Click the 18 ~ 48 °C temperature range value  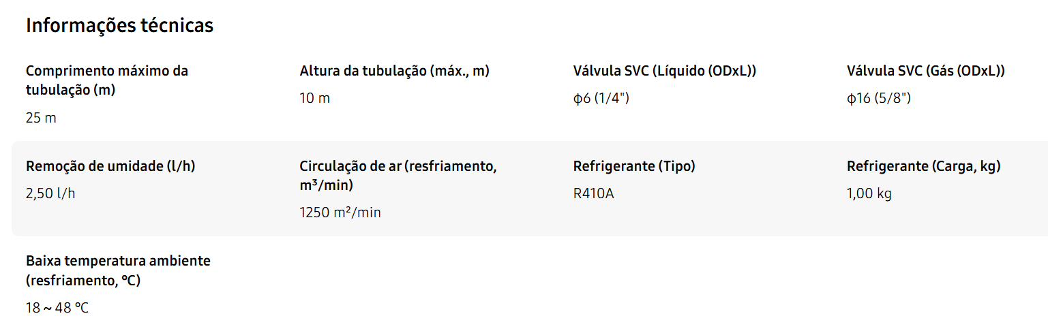(x=57, y=308)
